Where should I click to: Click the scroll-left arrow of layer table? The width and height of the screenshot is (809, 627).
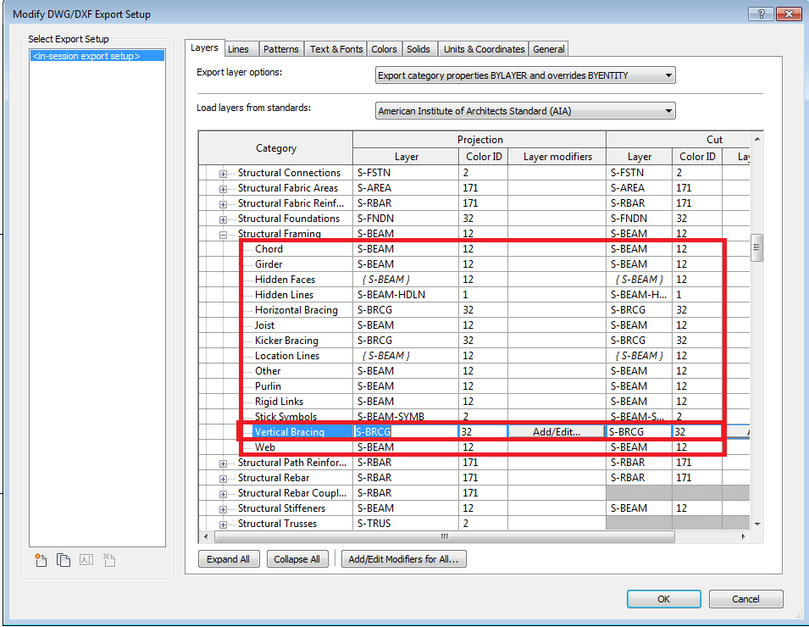(206, 536)
